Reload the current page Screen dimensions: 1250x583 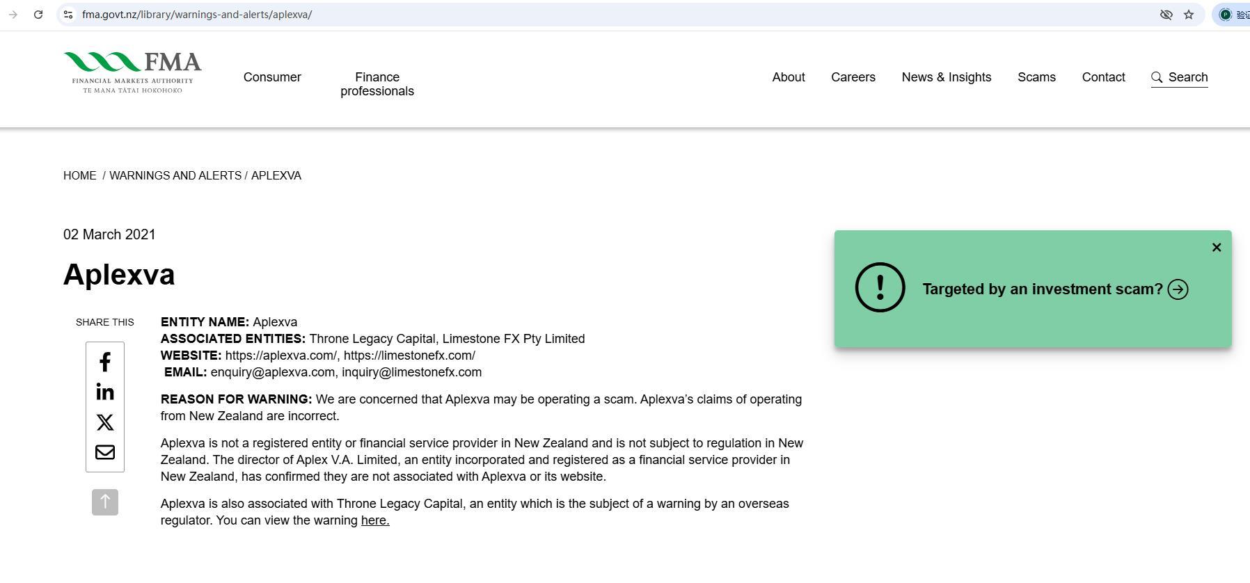click(x=38, y=15)
